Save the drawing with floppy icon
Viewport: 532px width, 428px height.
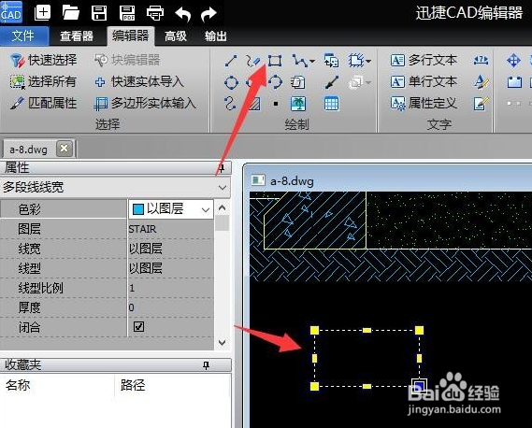99,13
